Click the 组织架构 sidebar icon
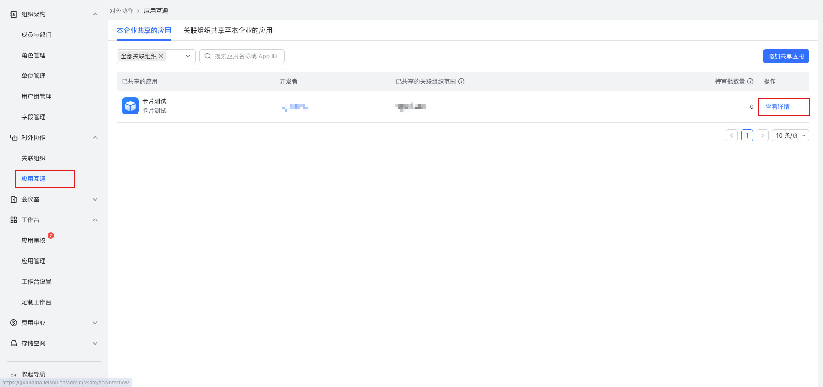 tap(14, 14)
